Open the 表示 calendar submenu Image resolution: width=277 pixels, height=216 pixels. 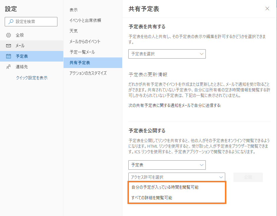[93, 10]
